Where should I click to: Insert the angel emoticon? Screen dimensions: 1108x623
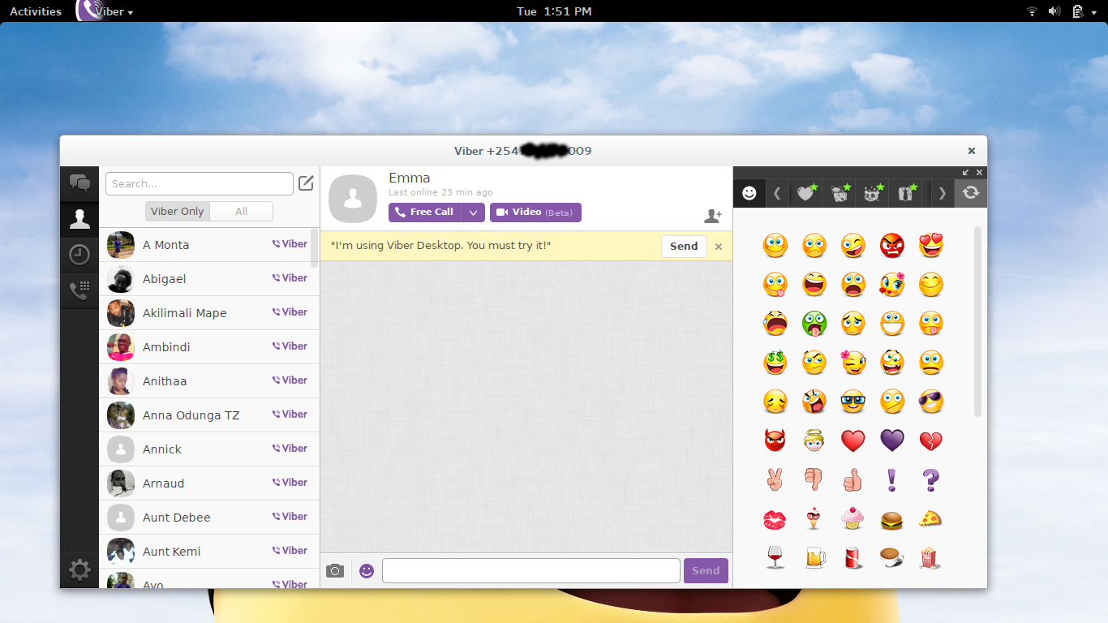[814, 440]
